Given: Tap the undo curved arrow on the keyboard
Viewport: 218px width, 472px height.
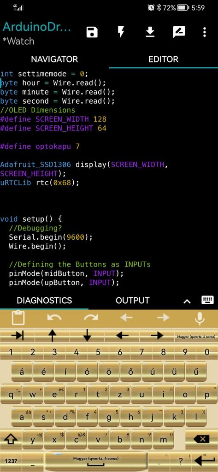Looking at the screenshot, I should pyautogui.click(x=54, y=318).
